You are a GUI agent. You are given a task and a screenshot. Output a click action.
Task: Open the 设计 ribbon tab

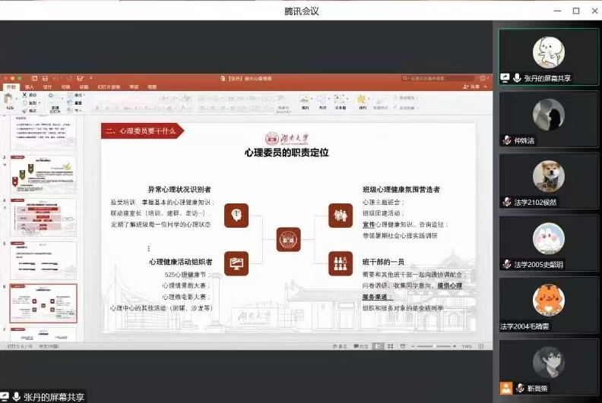47,87
